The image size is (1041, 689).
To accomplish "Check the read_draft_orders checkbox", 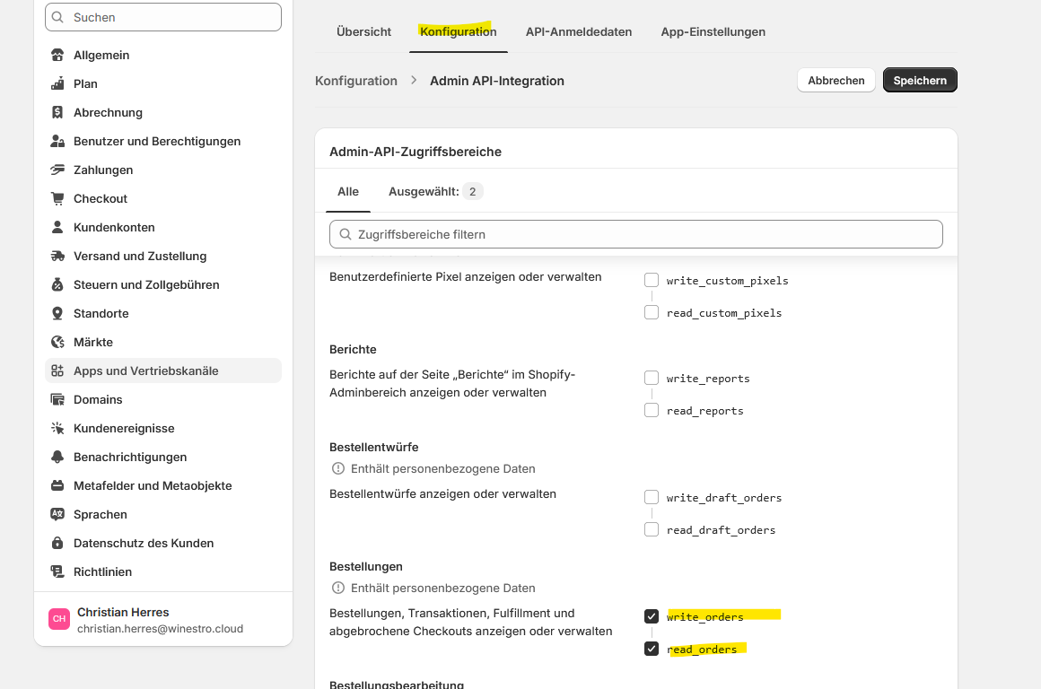I will coord(652,529).
